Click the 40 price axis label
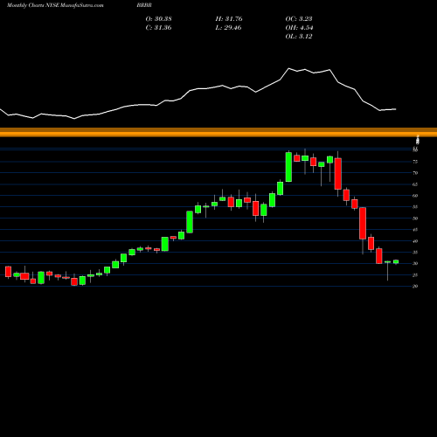Screen dimensions: 437x437 415,241
